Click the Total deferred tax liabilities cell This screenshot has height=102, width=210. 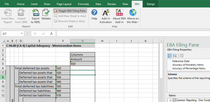[x=35, y=86]
